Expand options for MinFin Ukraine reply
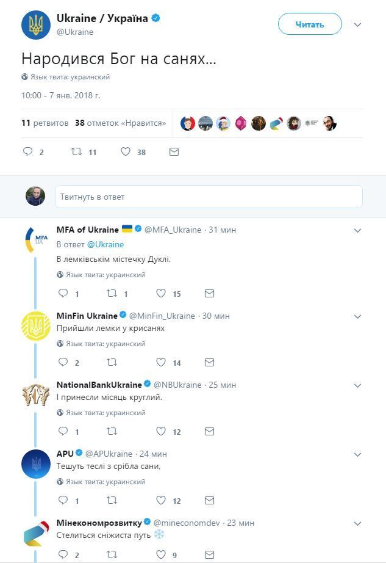Screen dimensions: 386x563 tap(358, 316)
